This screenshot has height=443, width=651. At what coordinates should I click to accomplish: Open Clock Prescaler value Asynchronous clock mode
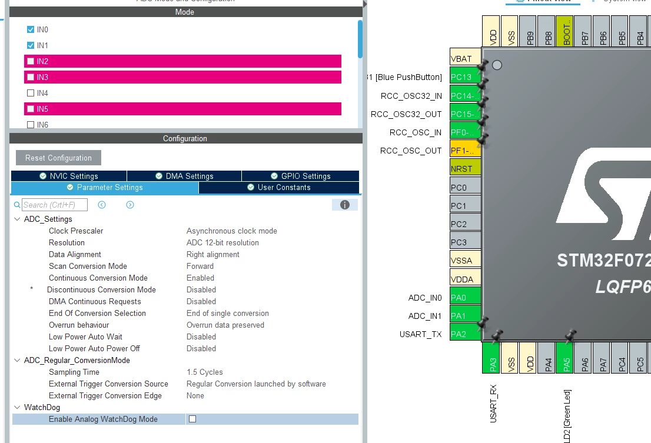point(232,231)
